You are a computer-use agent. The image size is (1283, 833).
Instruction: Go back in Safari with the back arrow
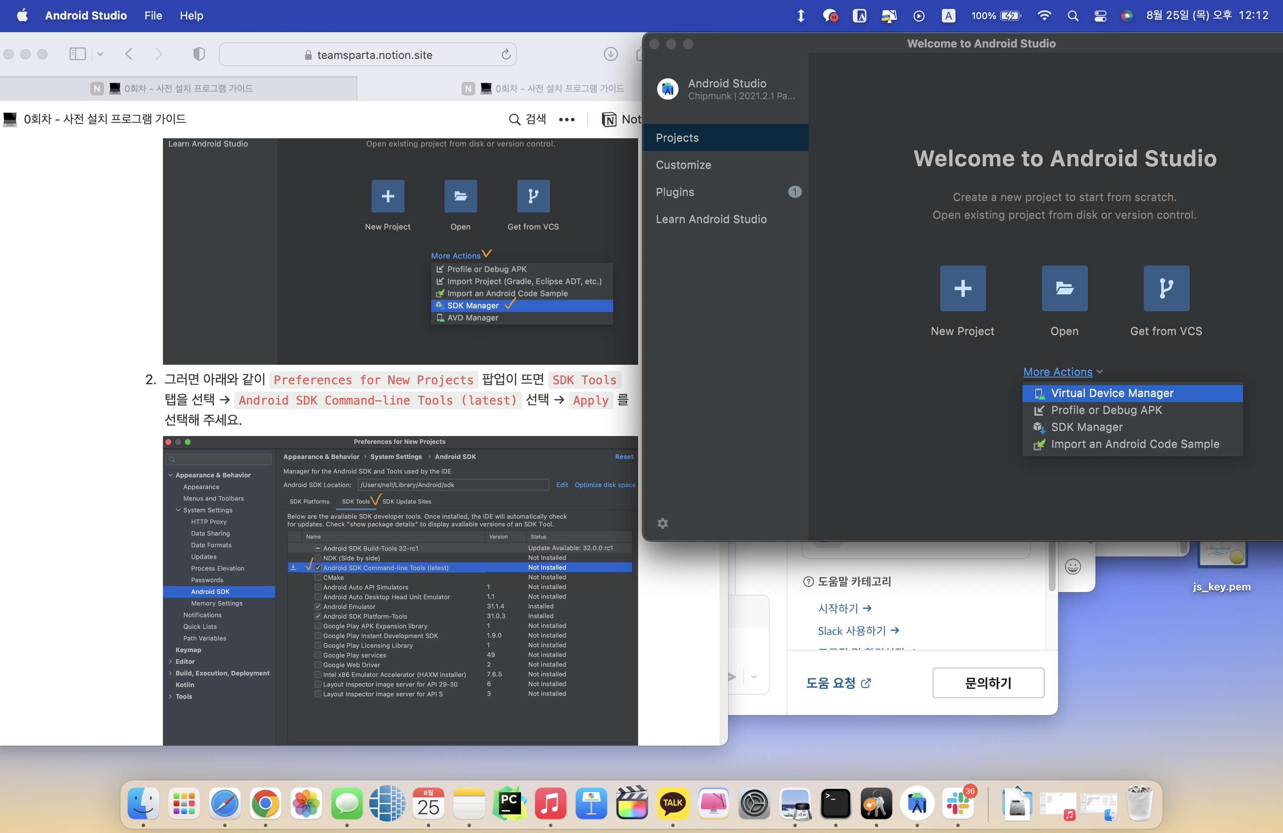129,54
